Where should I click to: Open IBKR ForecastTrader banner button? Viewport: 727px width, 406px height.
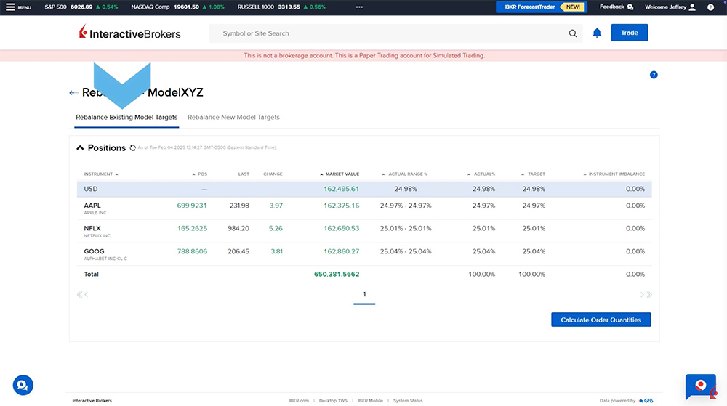[x=541, y=7]
